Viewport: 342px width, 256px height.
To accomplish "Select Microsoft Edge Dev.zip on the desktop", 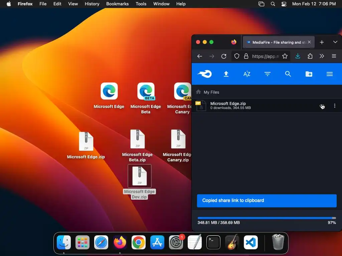I will [x=140, y=176].
